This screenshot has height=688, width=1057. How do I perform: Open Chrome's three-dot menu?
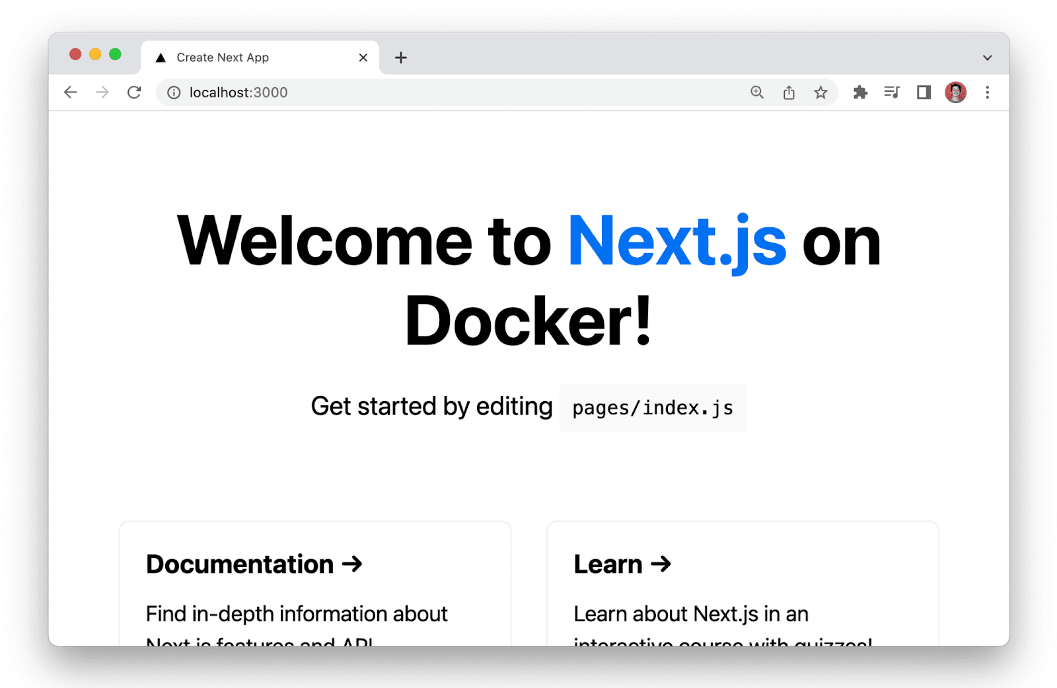(x=987, y=93)
